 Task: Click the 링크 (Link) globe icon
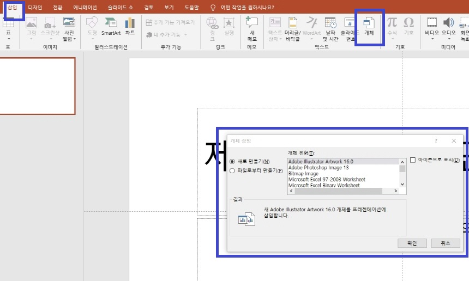[212, 23]
